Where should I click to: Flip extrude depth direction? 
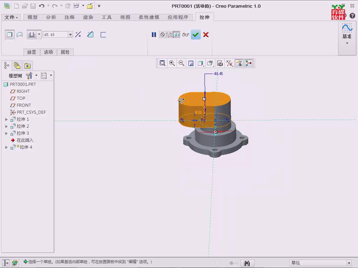[78, 35]
